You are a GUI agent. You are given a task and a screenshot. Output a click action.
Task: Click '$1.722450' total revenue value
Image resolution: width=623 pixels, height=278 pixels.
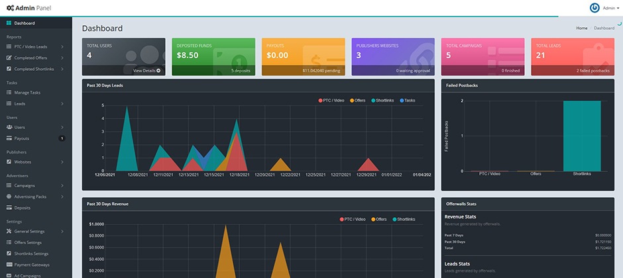coord(603,248)
